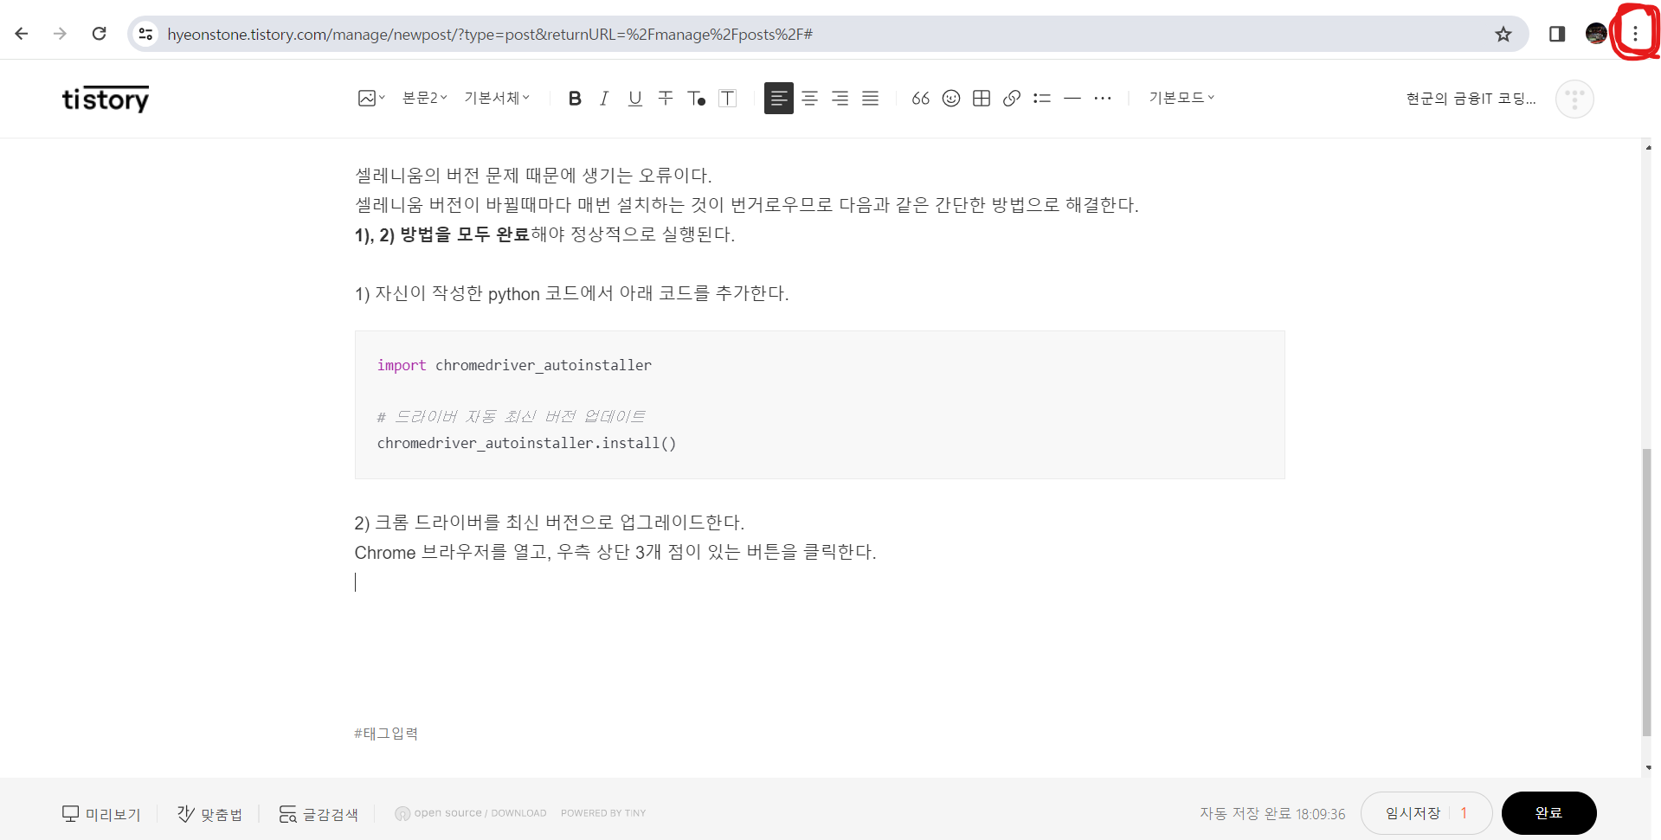Screen dimensions: 1661x840
Task: Run the 맞춤법 spell checker
Action: tap(209, 814)
